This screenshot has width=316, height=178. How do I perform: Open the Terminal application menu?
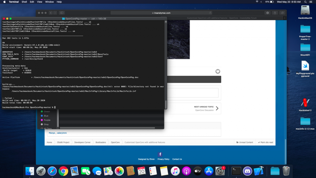click(x=14, y=2)
